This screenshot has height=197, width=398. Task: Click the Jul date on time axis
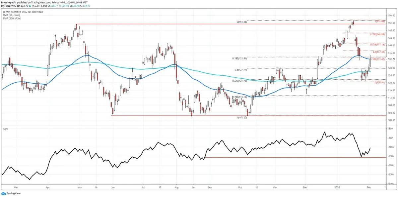143,187
